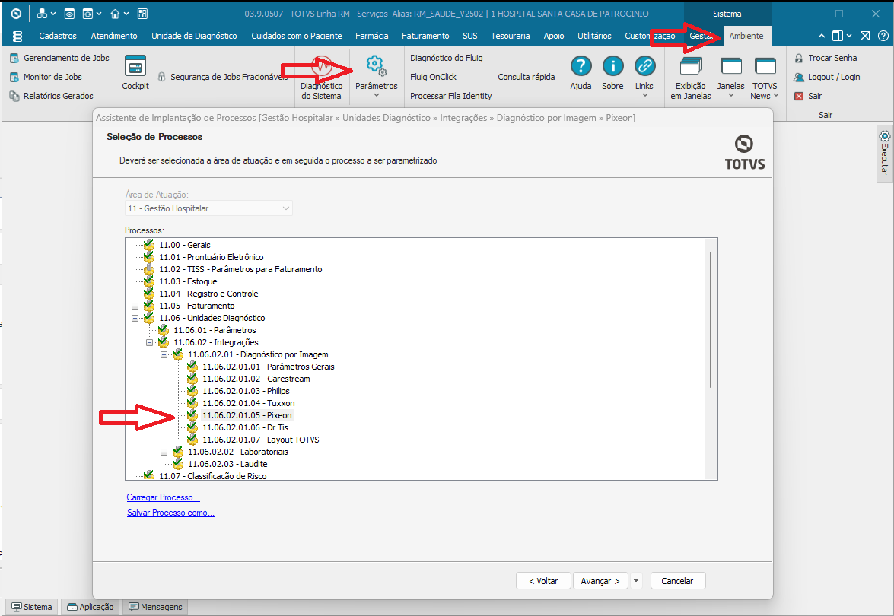Collapse the ribbon with the up chevron

coord(821,36)
